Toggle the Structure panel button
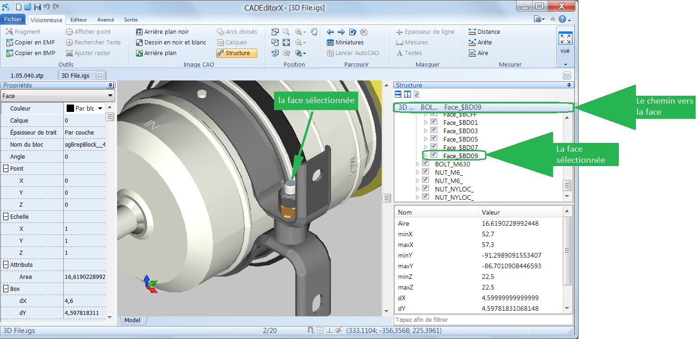 236,53
